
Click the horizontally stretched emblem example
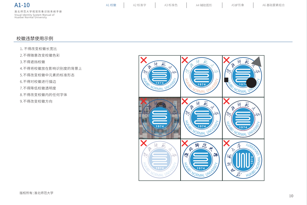coord(160,76)
